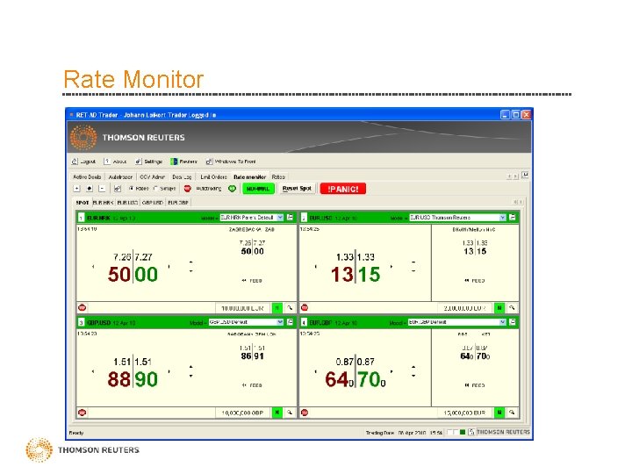
Task: Click the plus add-panel icon
Action: 77,189
